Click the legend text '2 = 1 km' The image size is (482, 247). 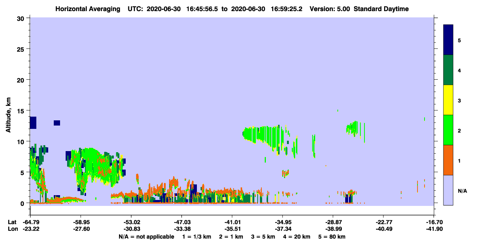(x=231, y=237)
